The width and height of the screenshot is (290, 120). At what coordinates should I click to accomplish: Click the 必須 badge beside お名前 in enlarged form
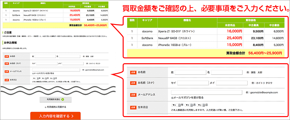tap(133, 72)
